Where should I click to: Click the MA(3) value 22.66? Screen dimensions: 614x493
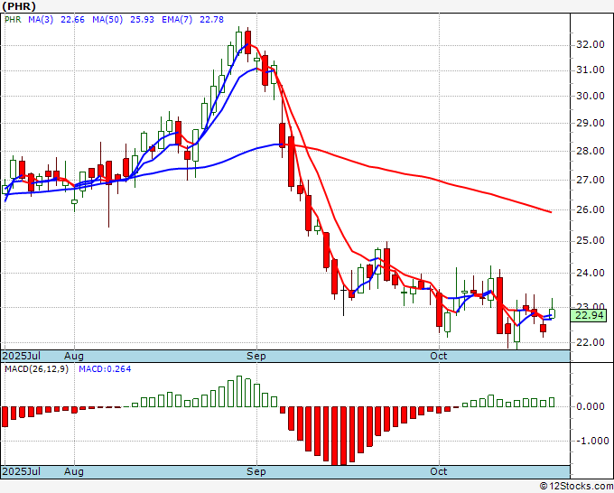[72, 20]
